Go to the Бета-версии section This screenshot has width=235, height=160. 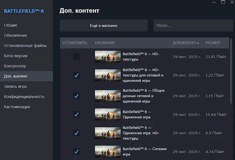[x=16, y=56]
